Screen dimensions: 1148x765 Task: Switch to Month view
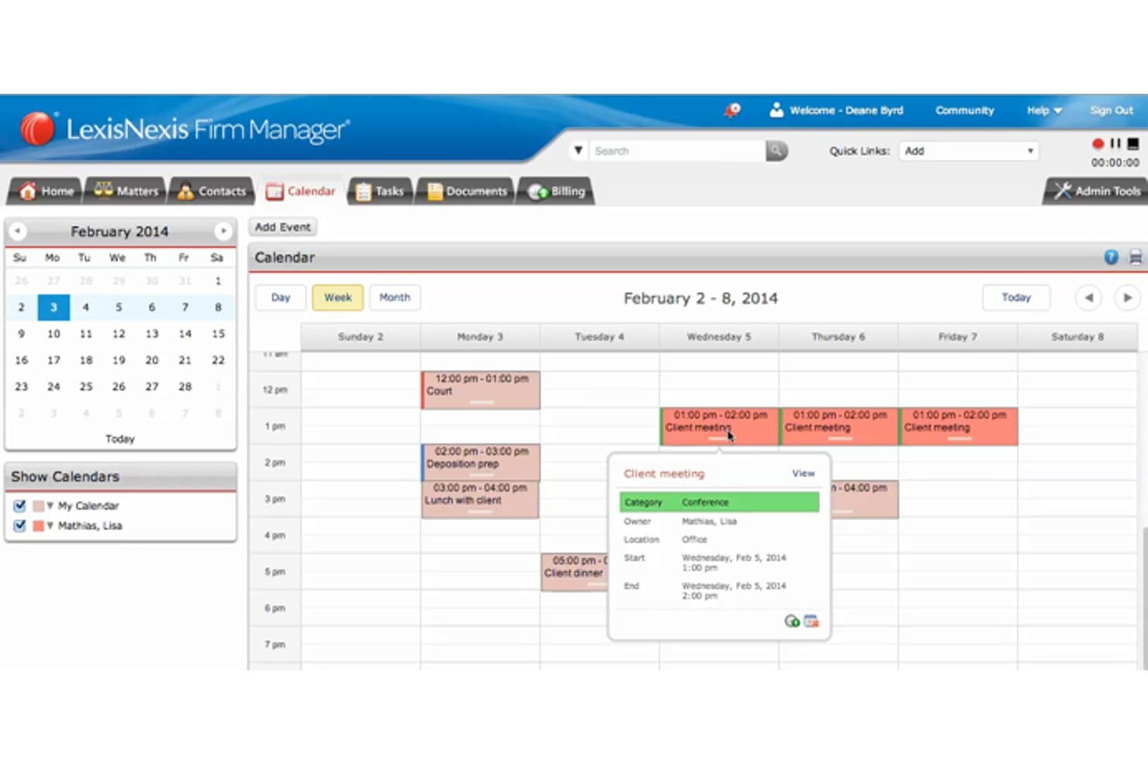click(395, 298)
